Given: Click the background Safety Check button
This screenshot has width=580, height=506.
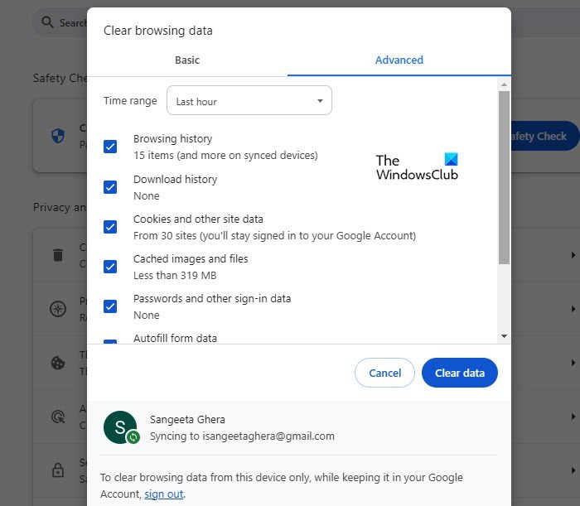Looking at the screenshot, I should (x=545, y=136).
